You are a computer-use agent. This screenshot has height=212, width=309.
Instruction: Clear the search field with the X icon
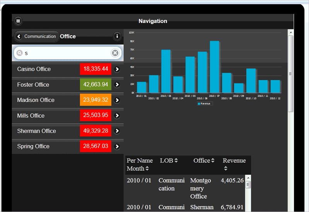pyautogui.click(x=115, y=53)
